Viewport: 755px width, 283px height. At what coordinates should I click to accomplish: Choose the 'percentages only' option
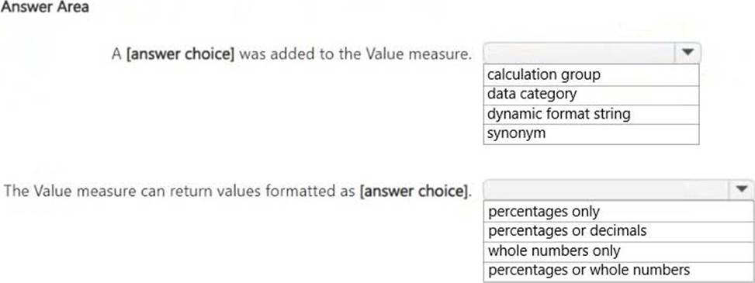618,212
